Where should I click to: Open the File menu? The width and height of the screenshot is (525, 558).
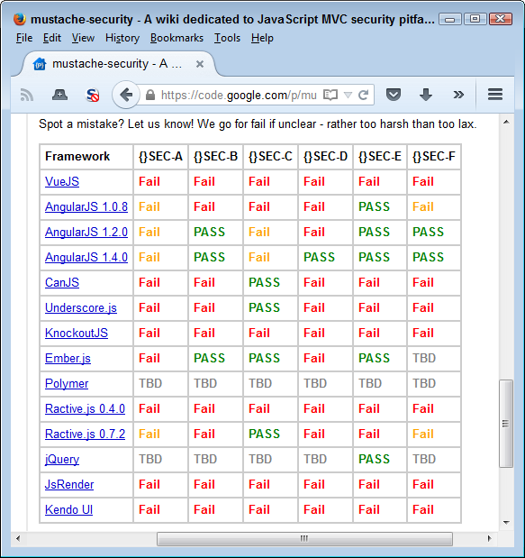(24, 38)
